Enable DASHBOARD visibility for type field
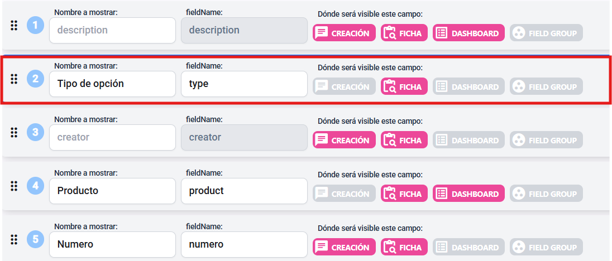The width and height of the screenshot is (612, 261). click(x=468, y=86)
